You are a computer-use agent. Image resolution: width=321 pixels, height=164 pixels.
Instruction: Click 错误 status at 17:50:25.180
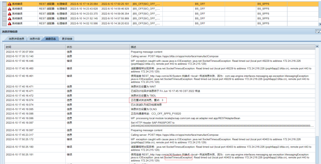69,147
